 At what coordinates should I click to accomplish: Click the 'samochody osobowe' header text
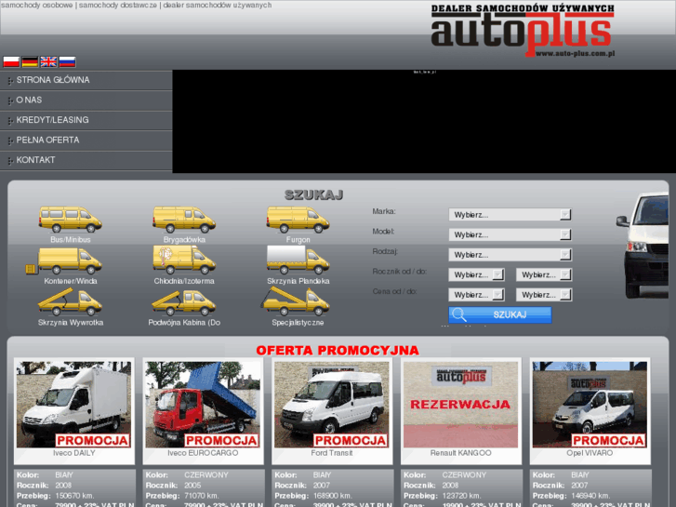[x=36, y=6]
